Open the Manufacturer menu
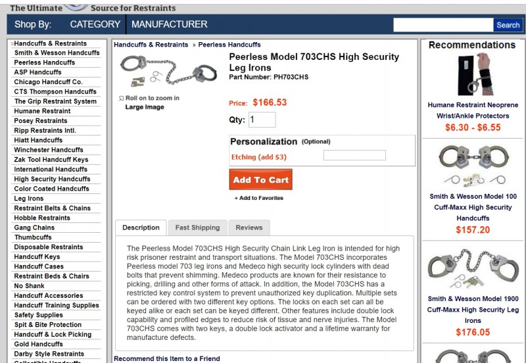The image size is (526, 363). pyautogui.click(x=170, y=24)
